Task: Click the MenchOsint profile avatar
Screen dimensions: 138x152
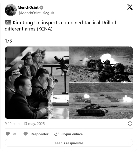Action: pos(11,10)
